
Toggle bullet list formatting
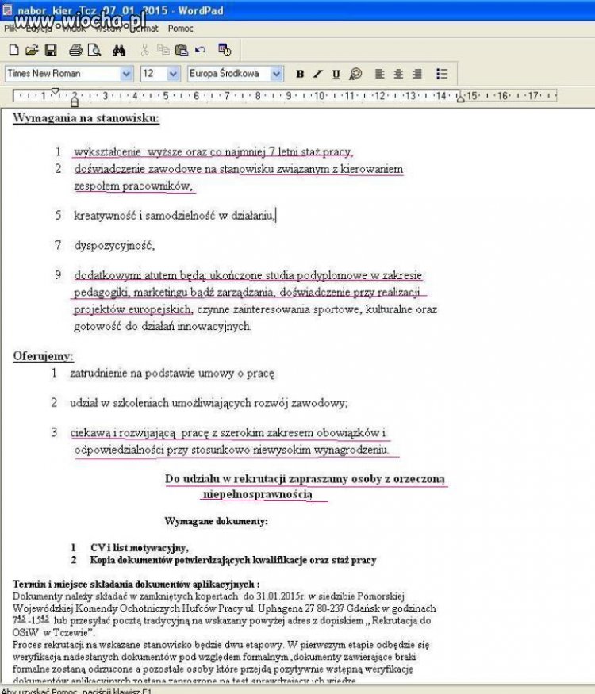click(x=441, y=74)
